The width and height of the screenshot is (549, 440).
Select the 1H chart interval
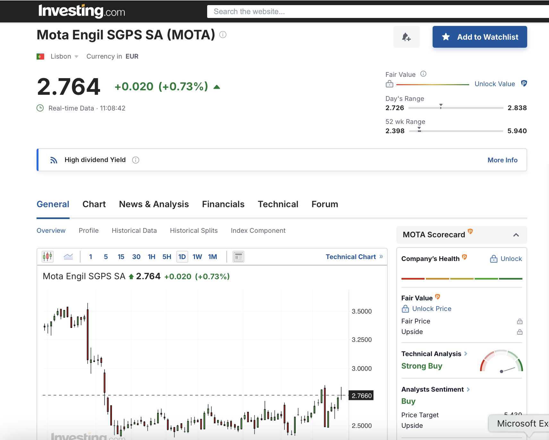click(151, 257)
